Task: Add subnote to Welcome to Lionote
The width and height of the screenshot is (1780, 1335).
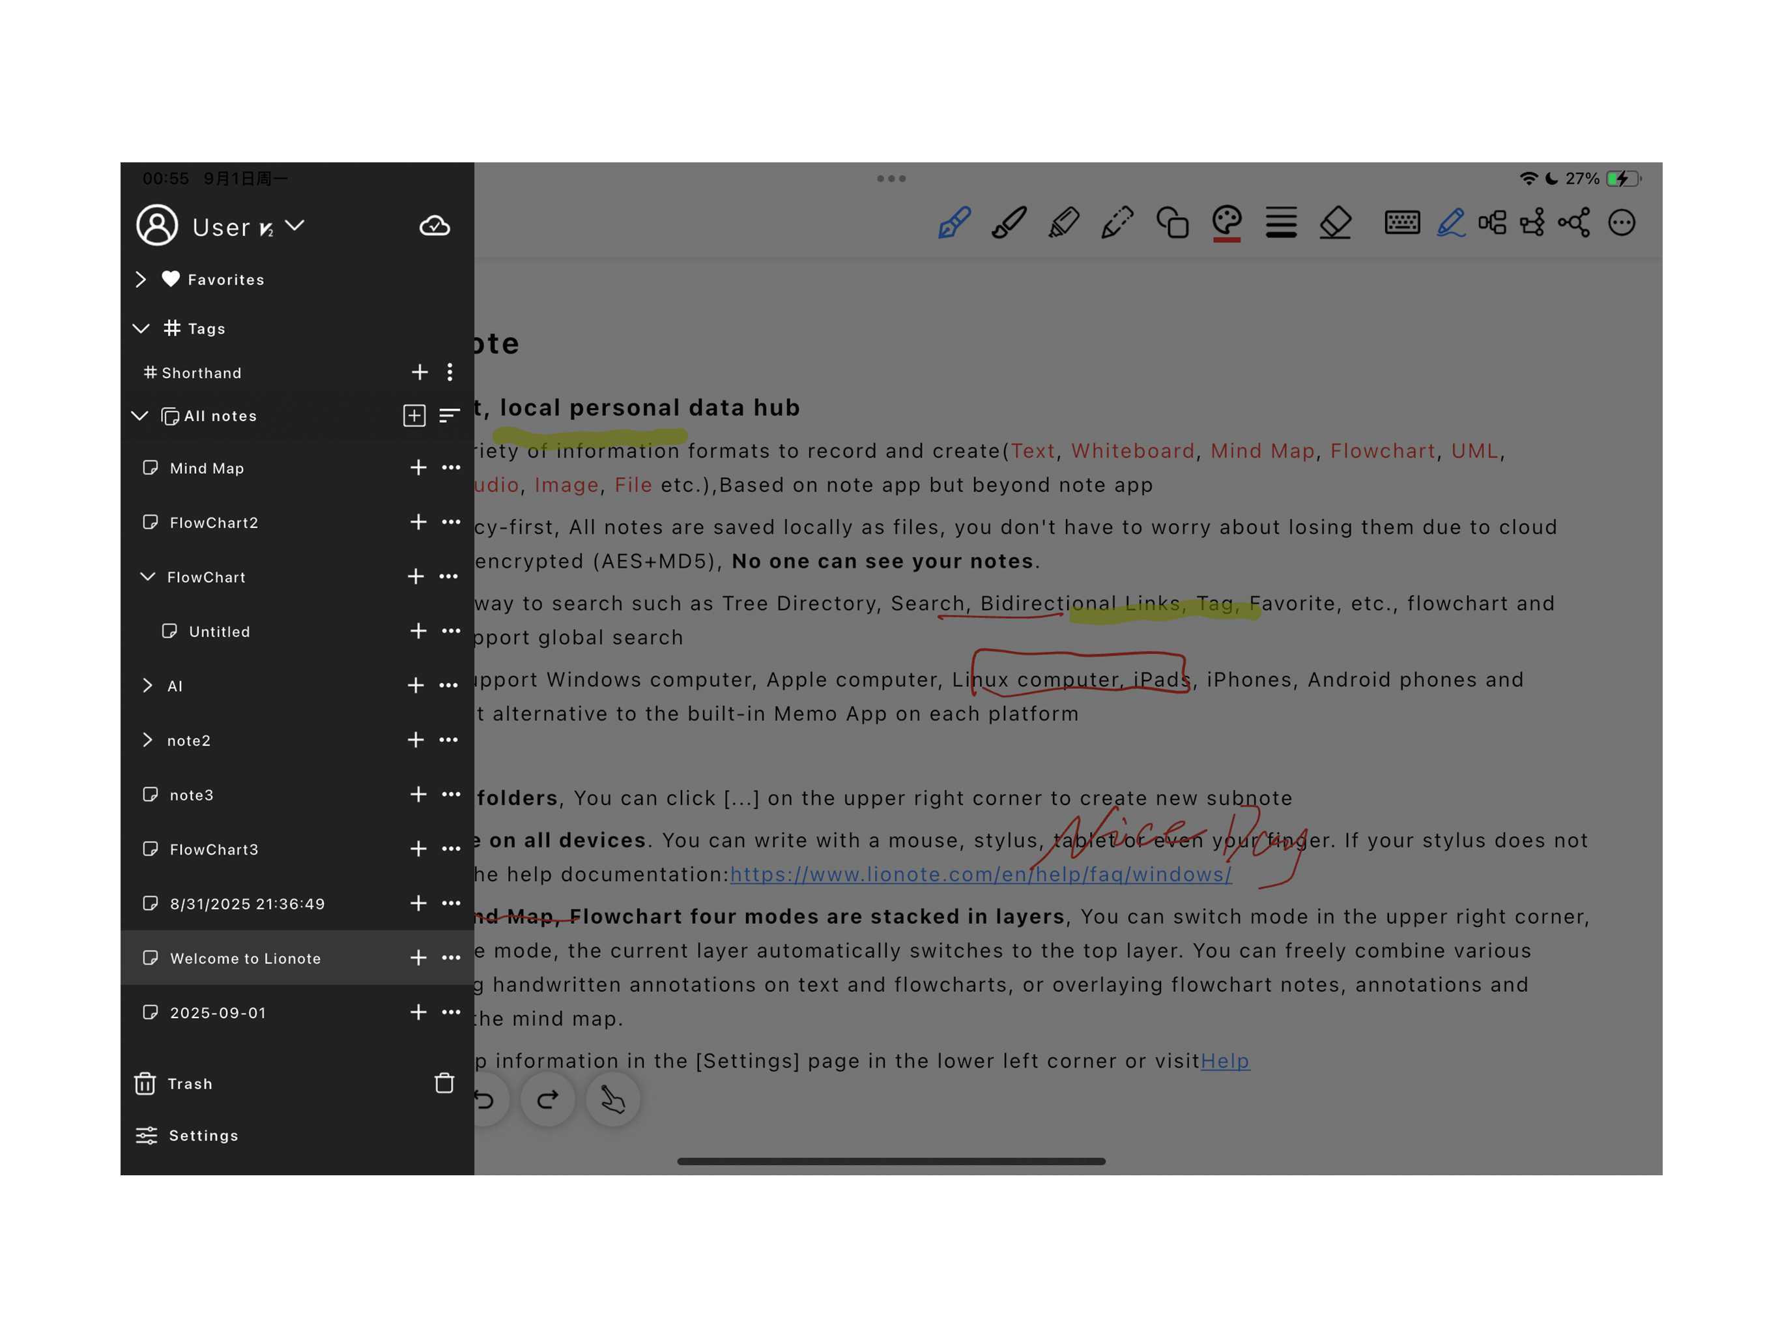Action: click(x=418, y=958)
